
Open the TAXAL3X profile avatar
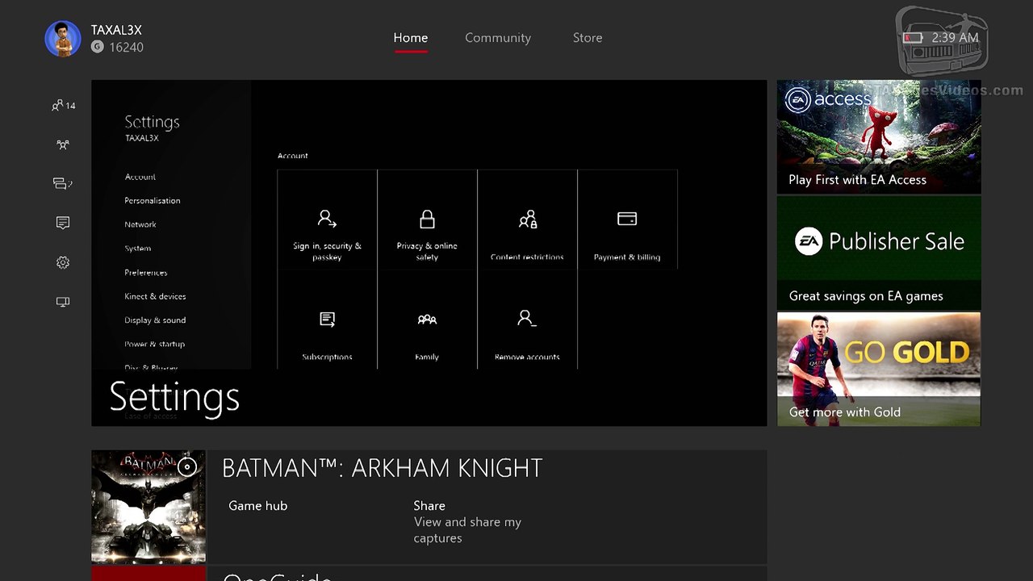point(63,39)
